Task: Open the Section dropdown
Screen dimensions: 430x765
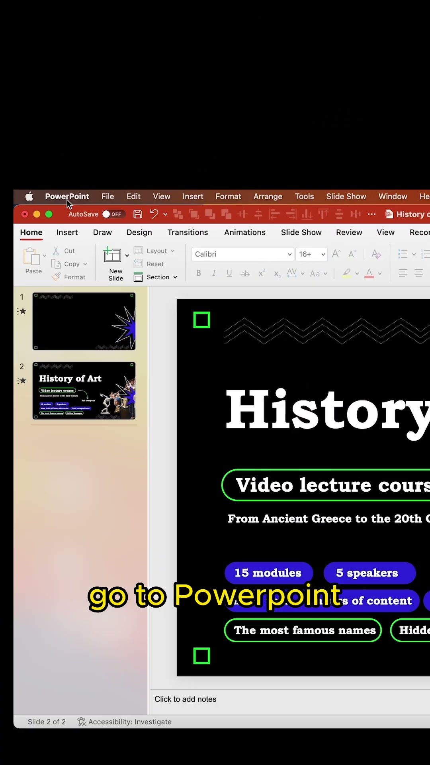Action: [x=156, y=277]
